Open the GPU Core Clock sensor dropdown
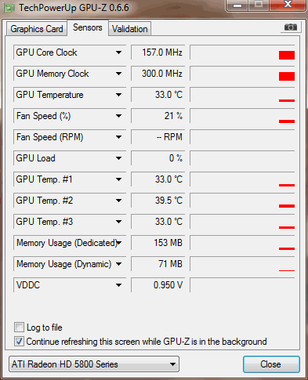 (118, 52)
